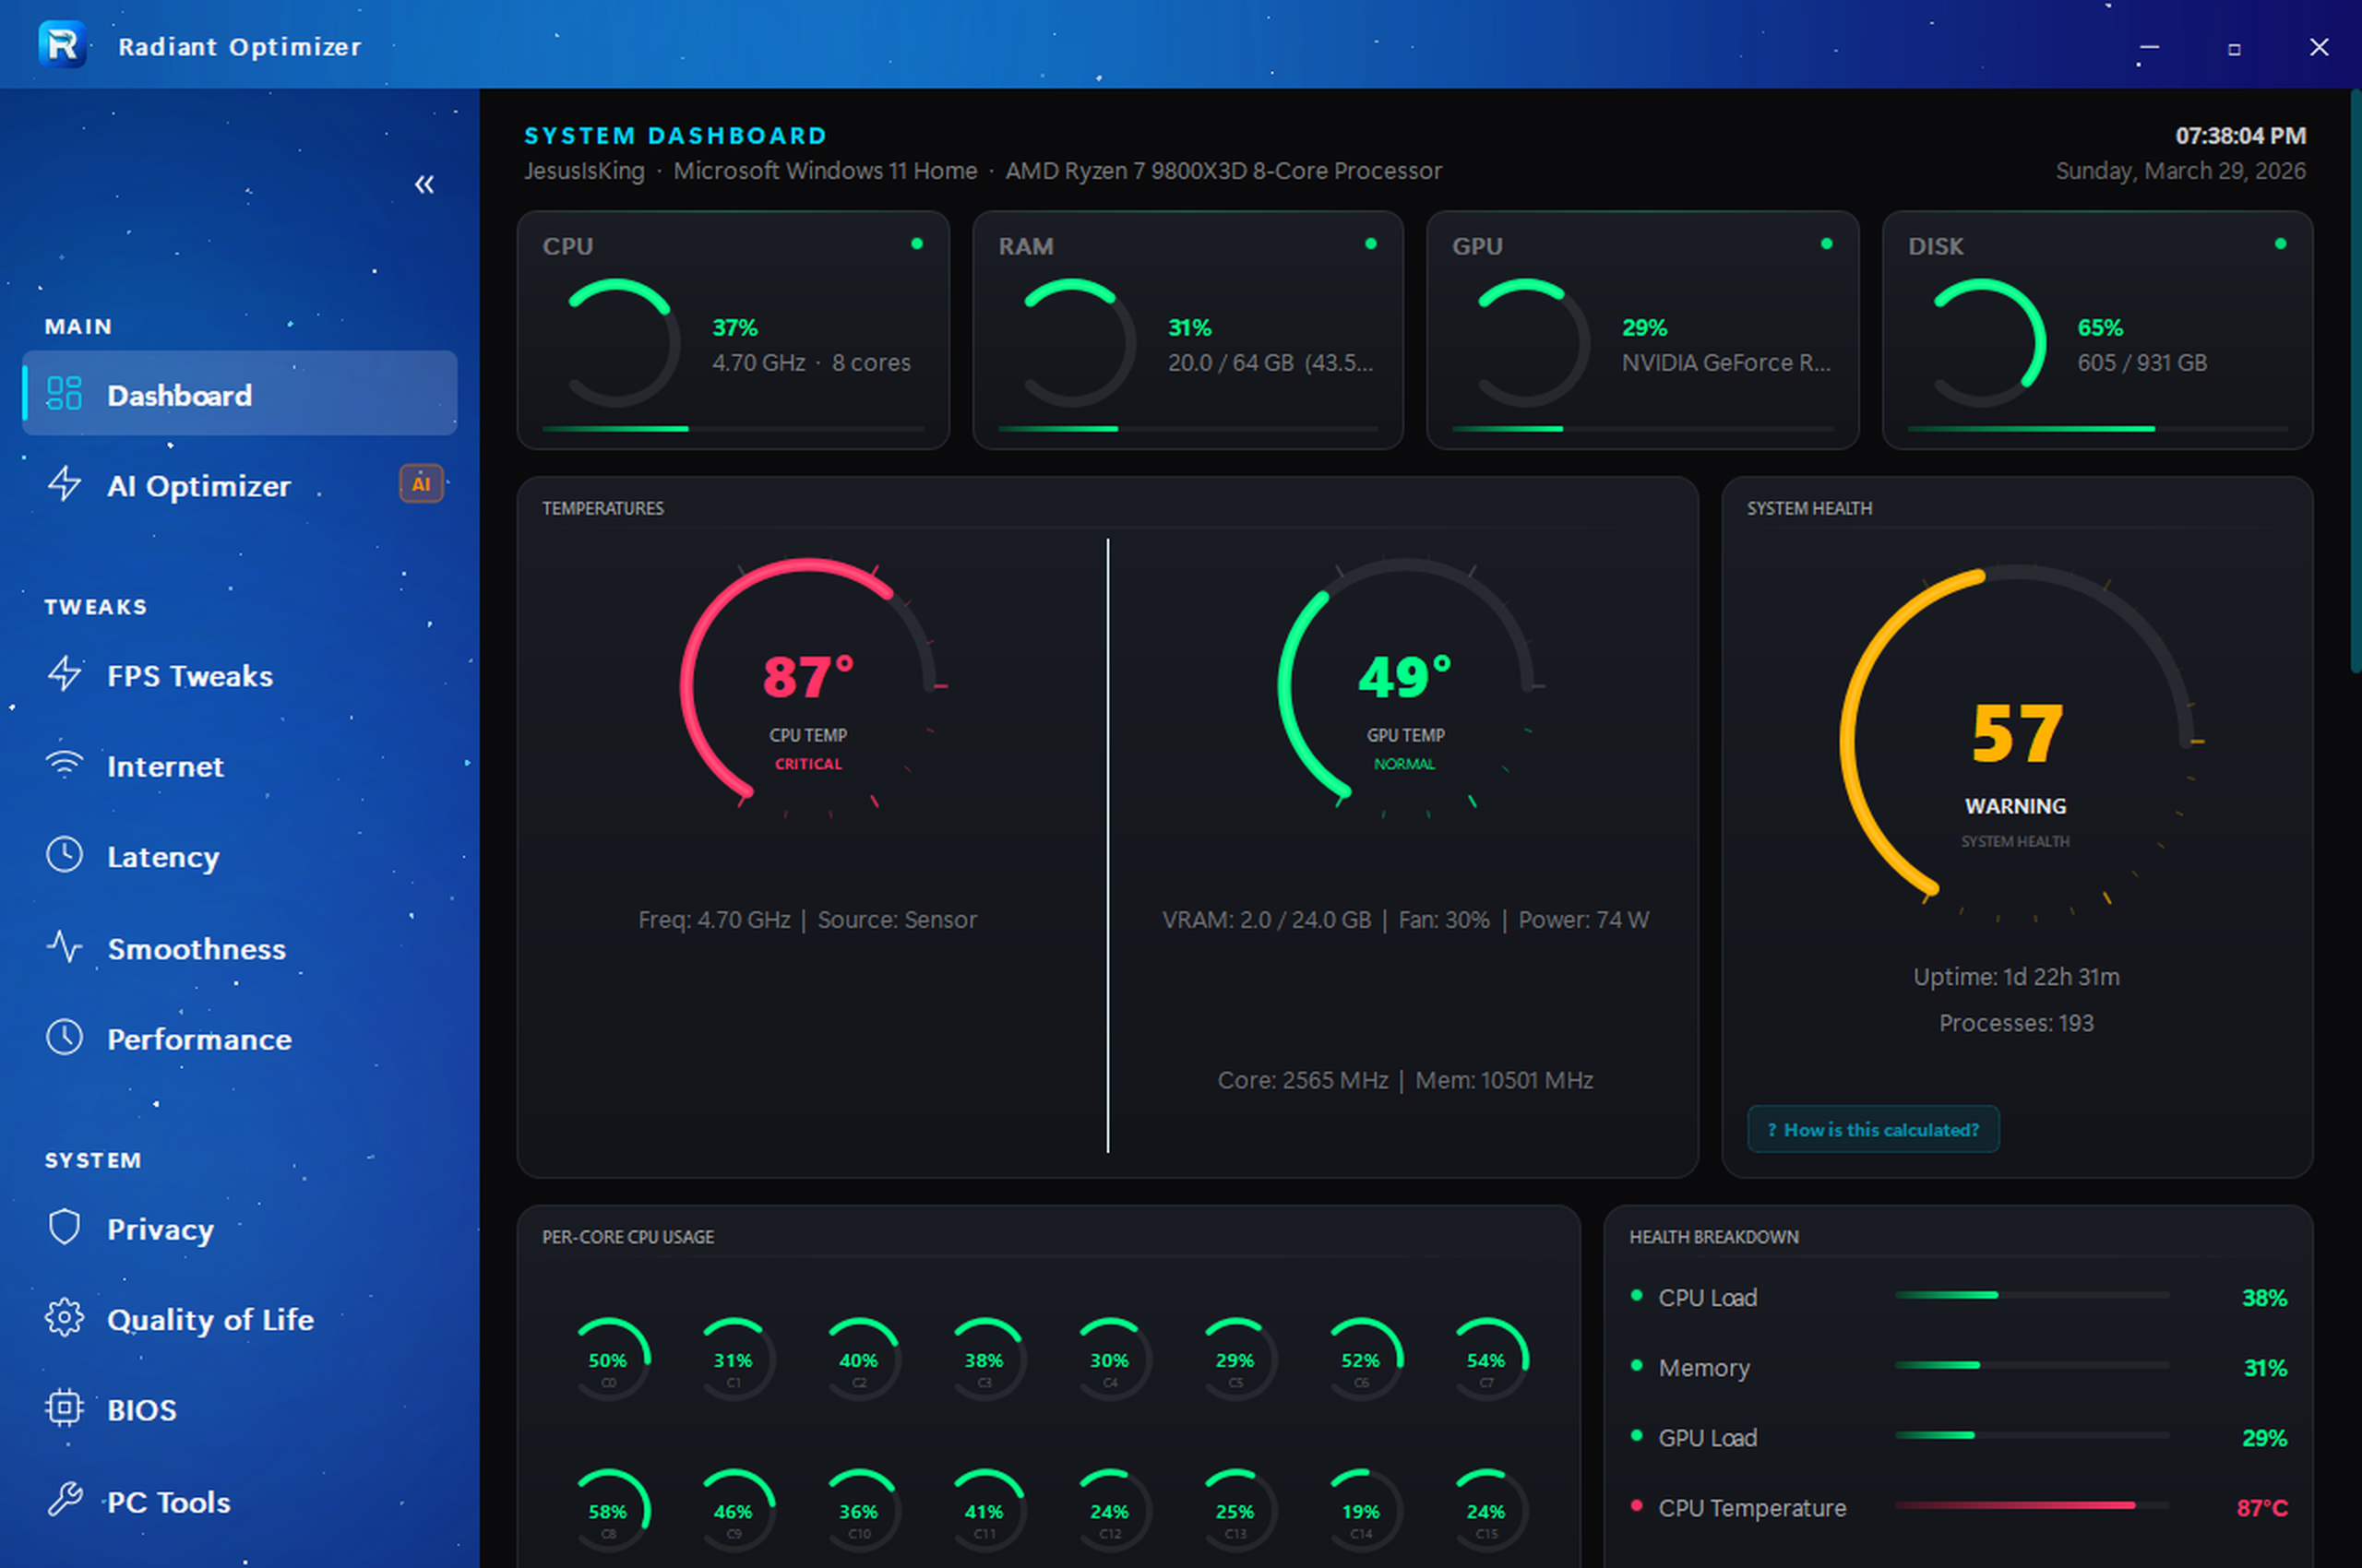Viewport: 2362px width, 1568px height.
Task: Click the Smoothness waveform icon
Action: coord(64,947)
